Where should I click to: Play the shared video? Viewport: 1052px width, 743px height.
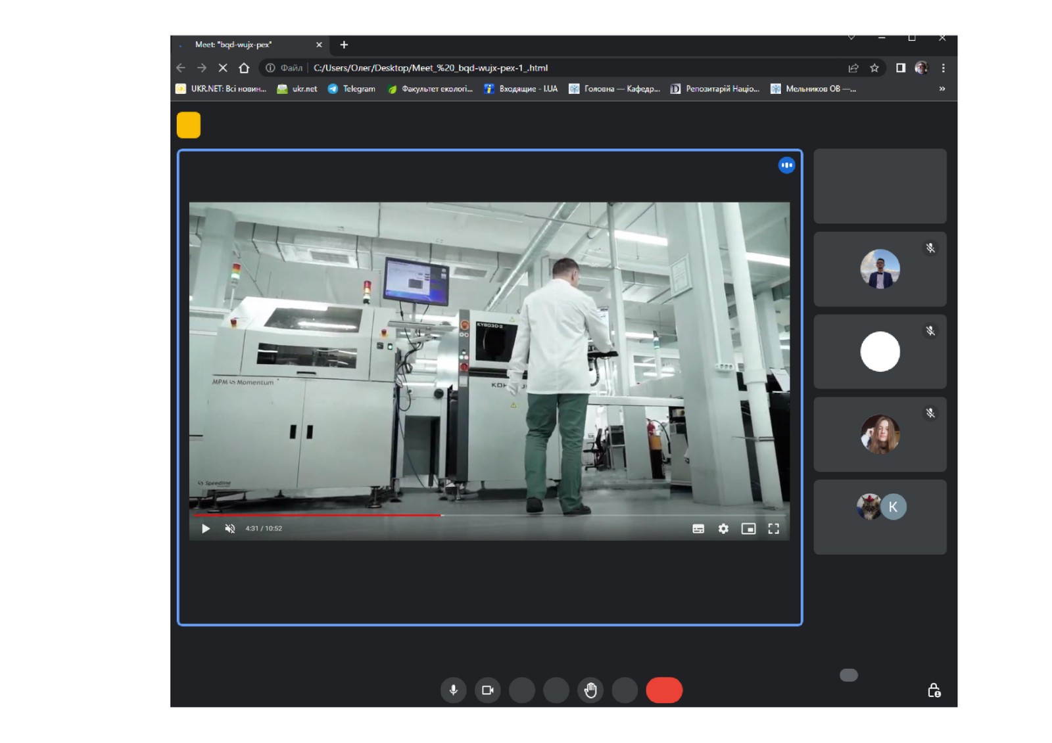tap(205, 529)
